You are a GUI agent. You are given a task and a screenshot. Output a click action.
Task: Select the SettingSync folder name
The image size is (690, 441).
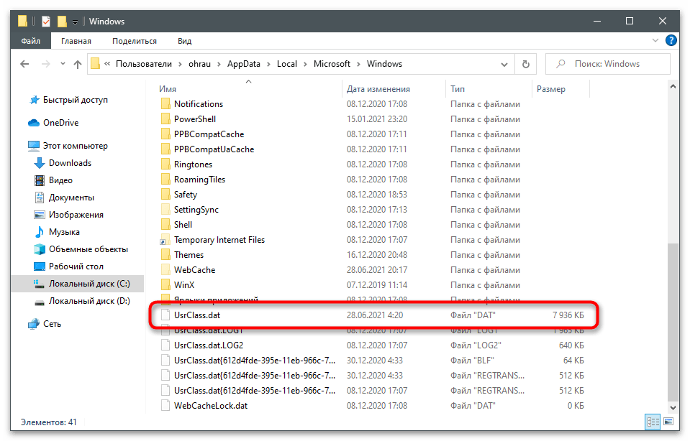click(x=196, y=210)
